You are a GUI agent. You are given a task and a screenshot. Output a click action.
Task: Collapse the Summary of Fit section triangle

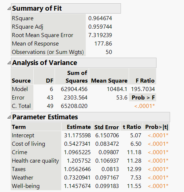[x=9, y=8]
